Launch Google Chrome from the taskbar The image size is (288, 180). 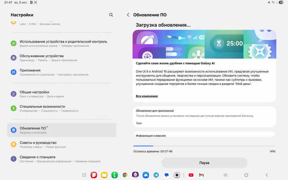[125, 175]
